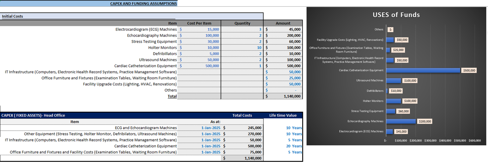Click the Echocardiography Machines row label

click(x=152, y=35)
